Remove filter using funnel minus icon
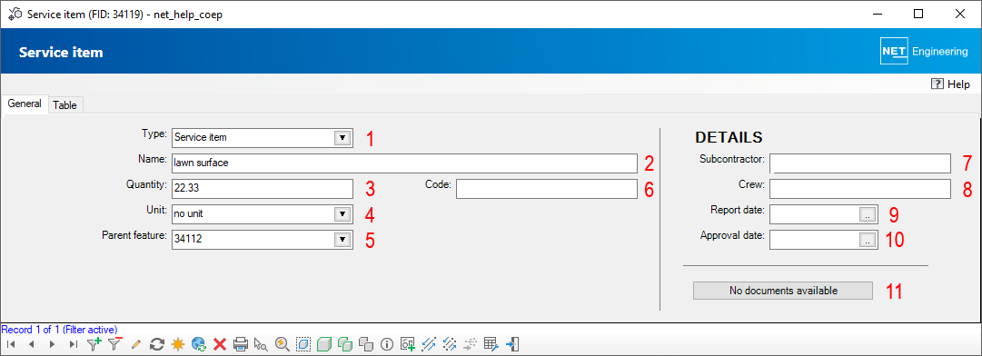982x356 pixels. 115,343
